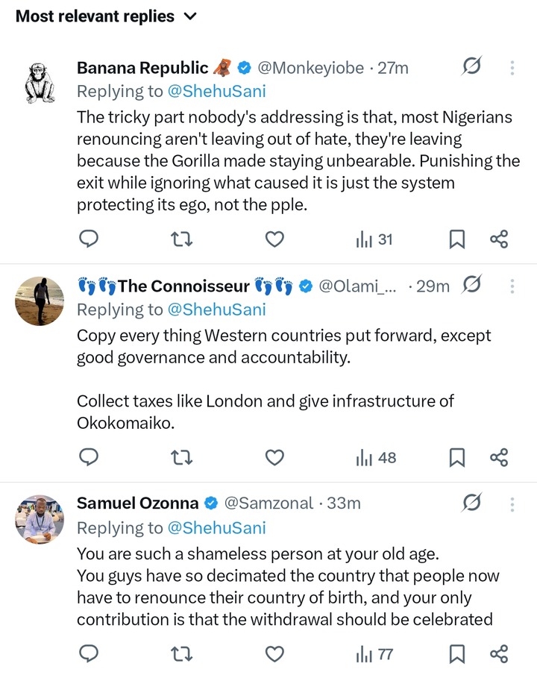This screenshot has width=537, height=678.
Task: Open Banana Republic's profile picture
Action: pos(40,82)
